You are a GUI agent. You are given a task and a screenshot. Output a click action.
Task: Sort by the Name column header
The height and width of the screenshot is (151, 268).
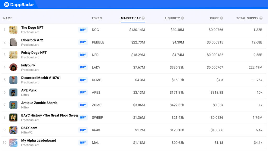[8, 18]
